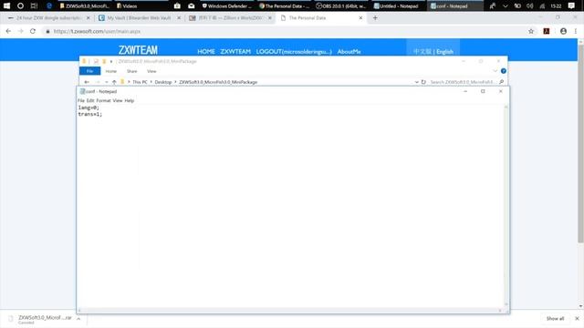This screenshot has width=584, height=328.
Task: Open ZXWSoft3.0 download item menu arrow
Action: (x=78, y=319)
